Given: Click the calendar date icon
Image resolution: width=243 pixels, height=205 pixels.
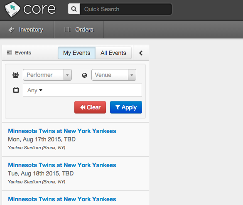Looking at the screenshot, I should (x=16, y=90).
